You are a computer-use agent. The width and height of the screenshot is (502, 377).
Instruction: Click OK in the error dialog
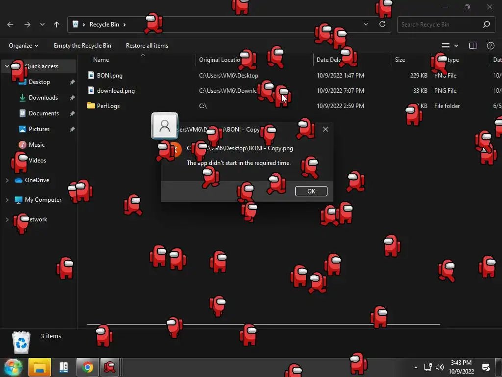coord(311,191)
